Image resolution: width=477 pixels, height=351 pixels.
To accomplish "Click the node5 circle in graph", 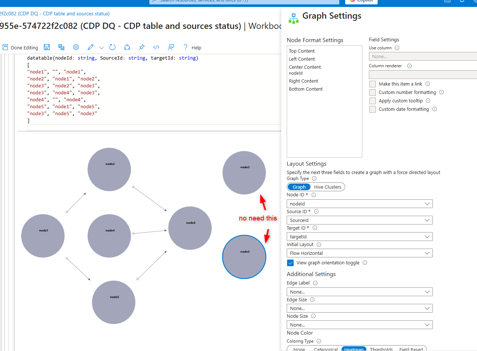I will point(114,302).
